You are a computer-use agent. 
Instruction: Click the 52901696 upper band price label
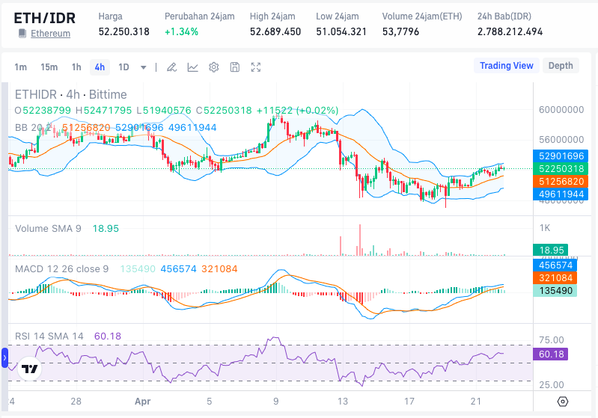click(x=561, y=156)
